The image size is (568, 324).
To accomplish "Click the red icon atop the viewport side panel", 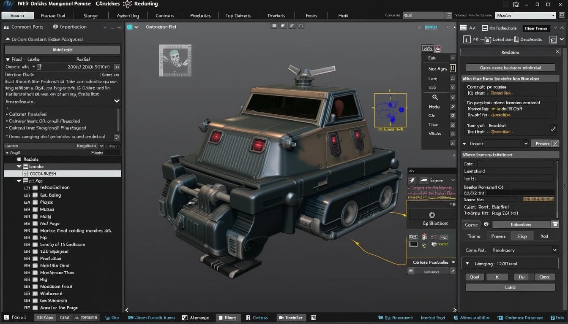I will (x=438, y=49).
